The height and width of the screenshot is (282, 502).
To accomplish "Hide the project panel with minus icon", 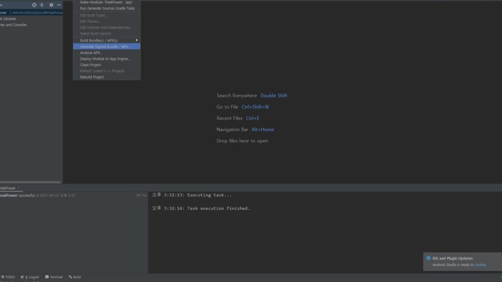I will point(59,5).
